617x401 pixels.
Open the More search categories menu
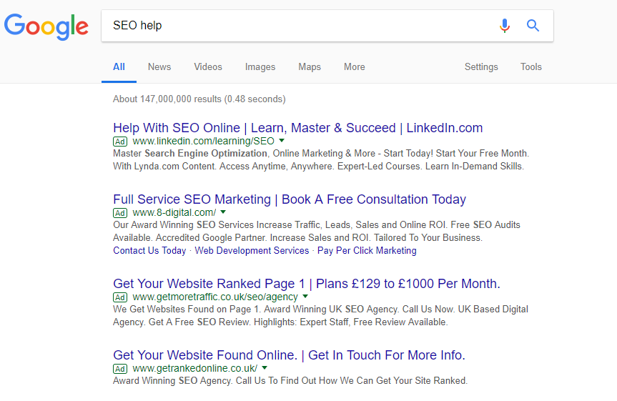coord(354,67)
